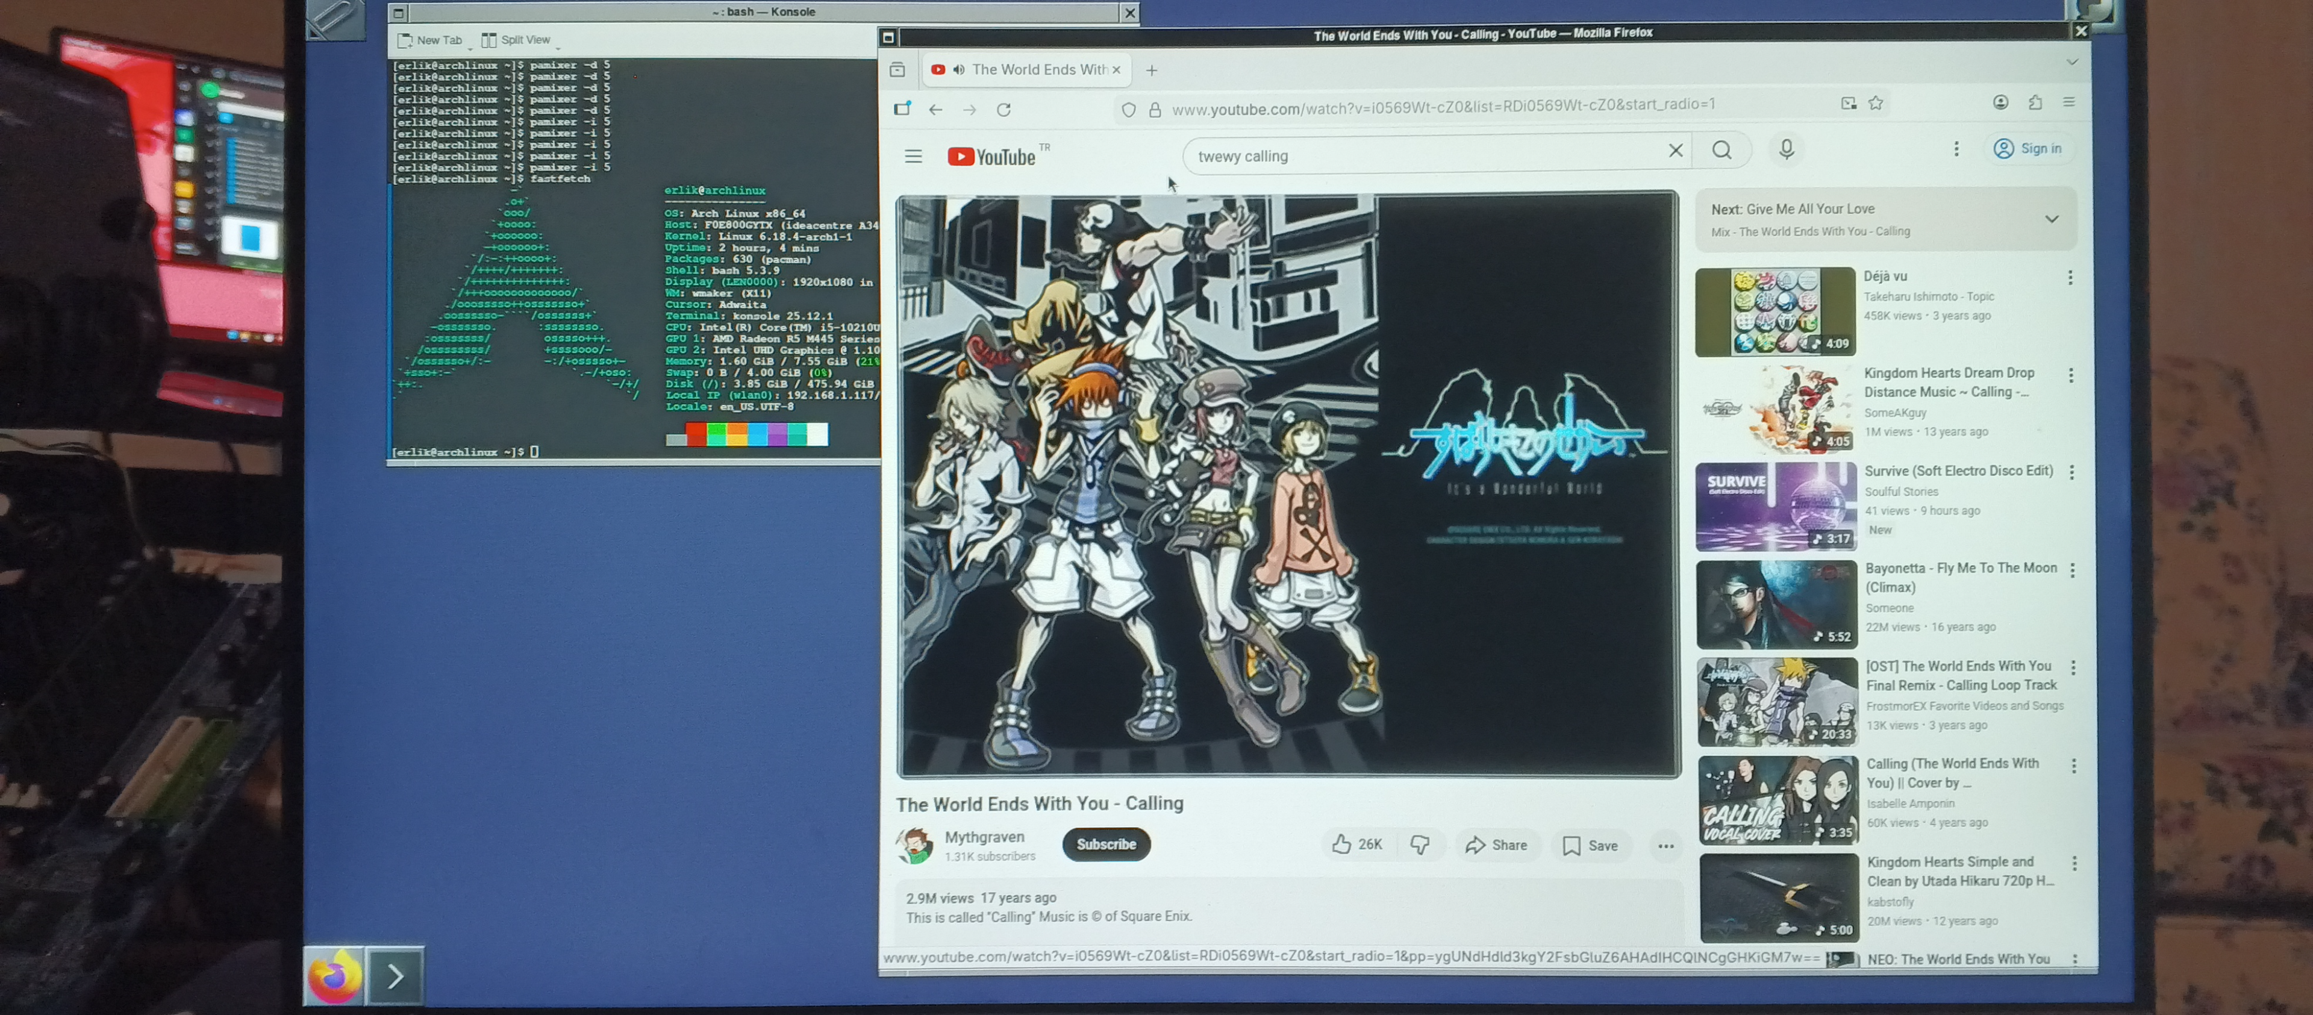Open YouTube settings three-dot menu near Sign in
Viewport: 2313px width, 1015px height.
tap(1956, 148)
